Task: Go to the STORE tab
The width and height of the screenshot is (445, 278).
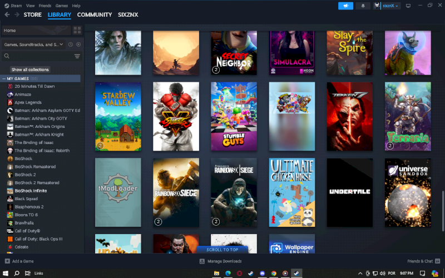Action: (x=33, y=15)
